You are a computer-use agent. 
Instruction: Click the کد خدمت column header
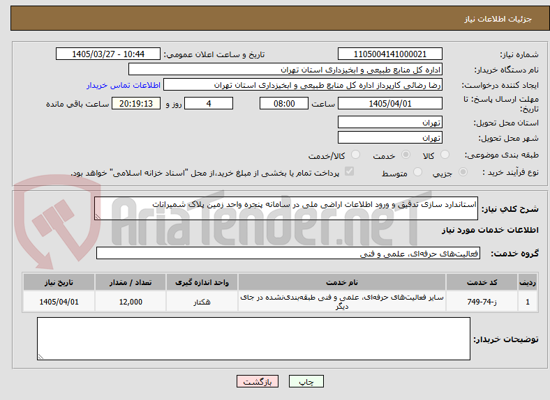point(482,282)
